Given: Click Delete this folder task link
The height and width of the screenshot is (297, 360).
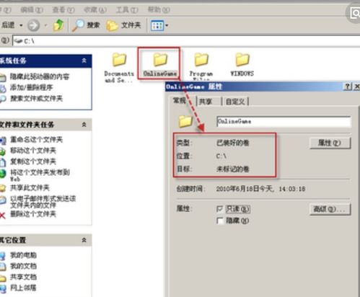Looking at the screenshot, I should click(x=33, y=214).
